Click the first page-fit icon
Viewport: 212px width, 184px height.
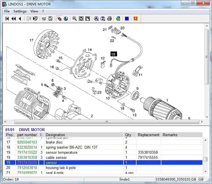click(x=81, y=19)
